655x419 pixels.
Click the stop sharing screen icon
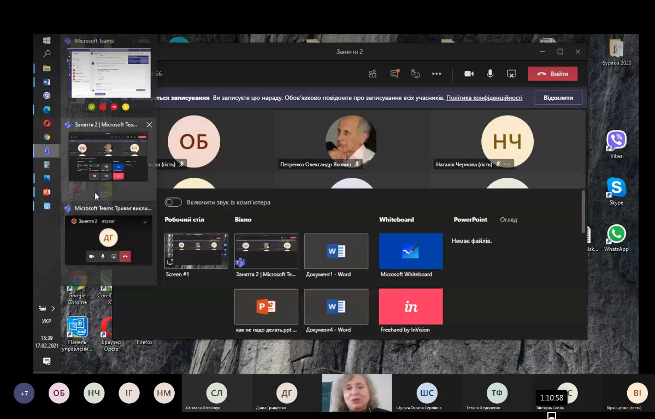(511, 74)
